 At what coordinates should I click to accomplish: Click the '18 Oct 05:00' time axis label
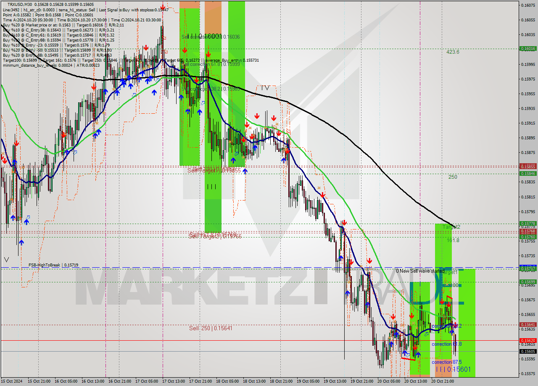click(228, 381)
